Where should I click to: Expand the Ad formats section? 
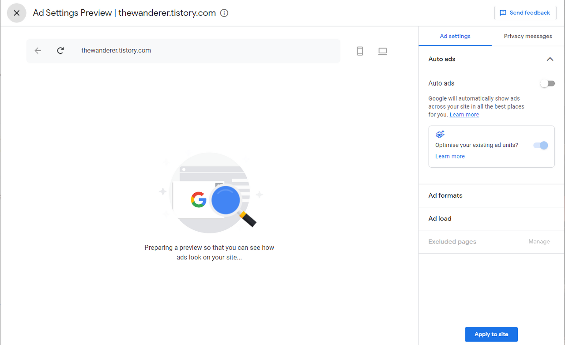point(492,195)
